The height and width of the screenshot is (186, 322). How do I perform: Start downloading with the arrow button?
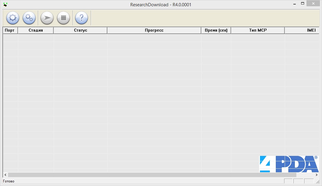coord(47,18)
